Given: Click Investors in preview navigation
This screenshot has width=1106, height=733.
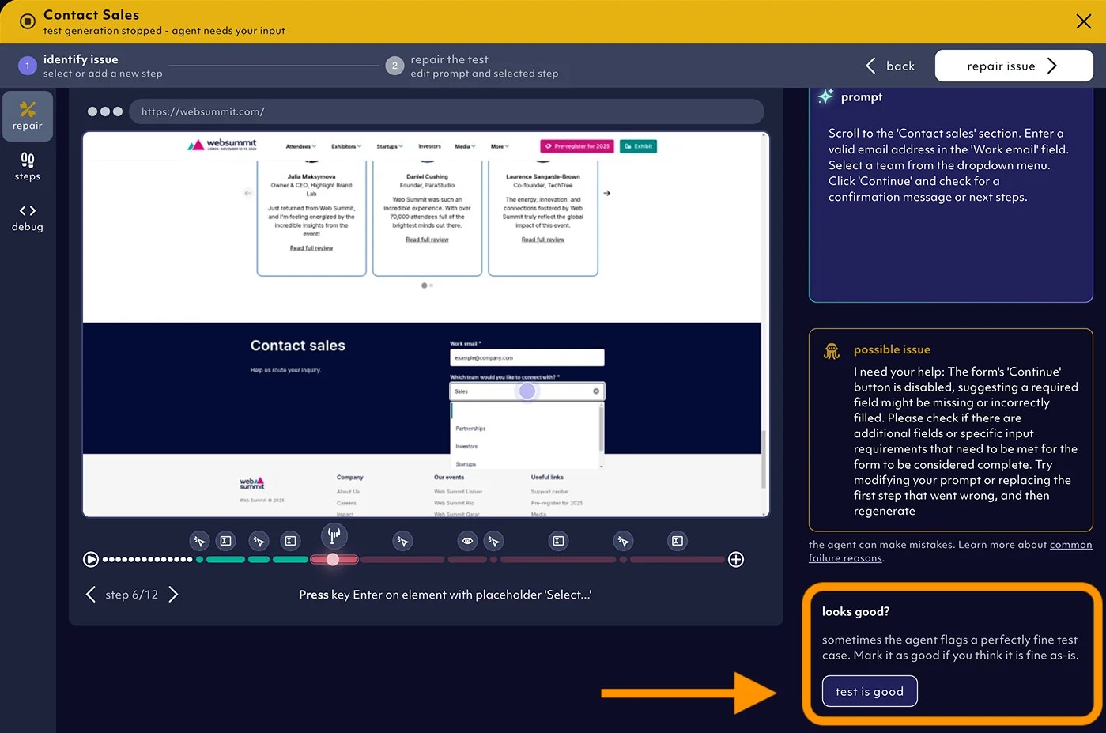Looking at the screenshot, I should (429, 146).
